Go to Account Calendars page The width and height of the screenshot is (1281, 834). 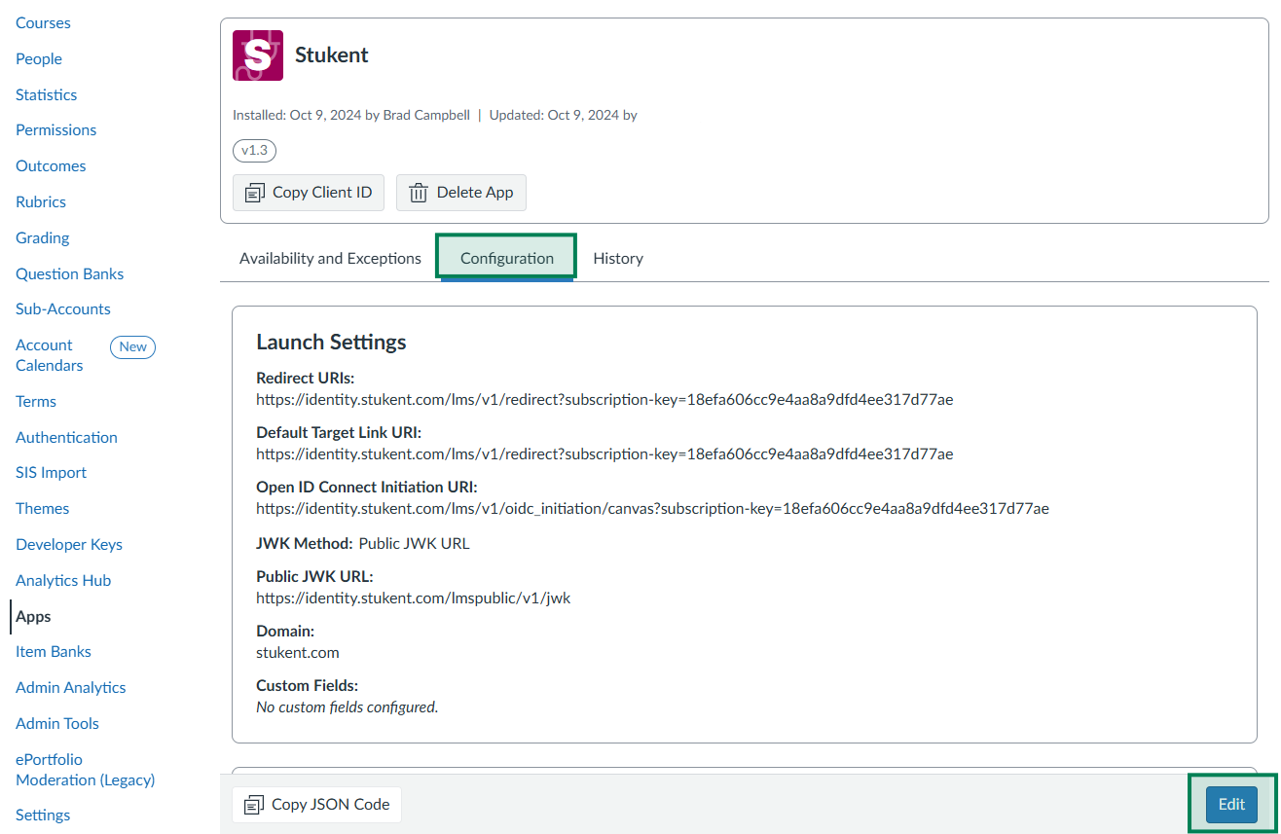[x=49, y=355]
